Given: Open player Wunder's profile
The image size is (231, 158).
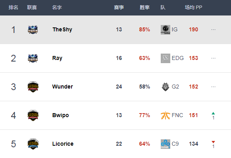Looking at the screenshot, I should (x=62, y=87).
